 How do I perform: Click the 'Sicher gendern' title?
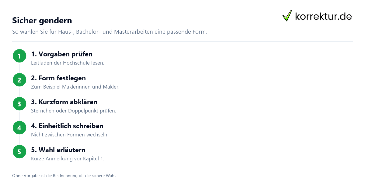pos(42,20)
